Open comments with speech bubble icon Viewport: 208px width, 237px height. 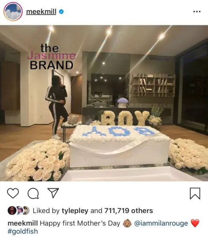point(33,193)
